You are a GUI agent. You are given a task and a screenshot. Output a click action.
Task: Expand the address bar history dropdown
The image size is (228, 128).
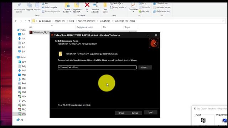pyautogui.click(x=223, y=21)
